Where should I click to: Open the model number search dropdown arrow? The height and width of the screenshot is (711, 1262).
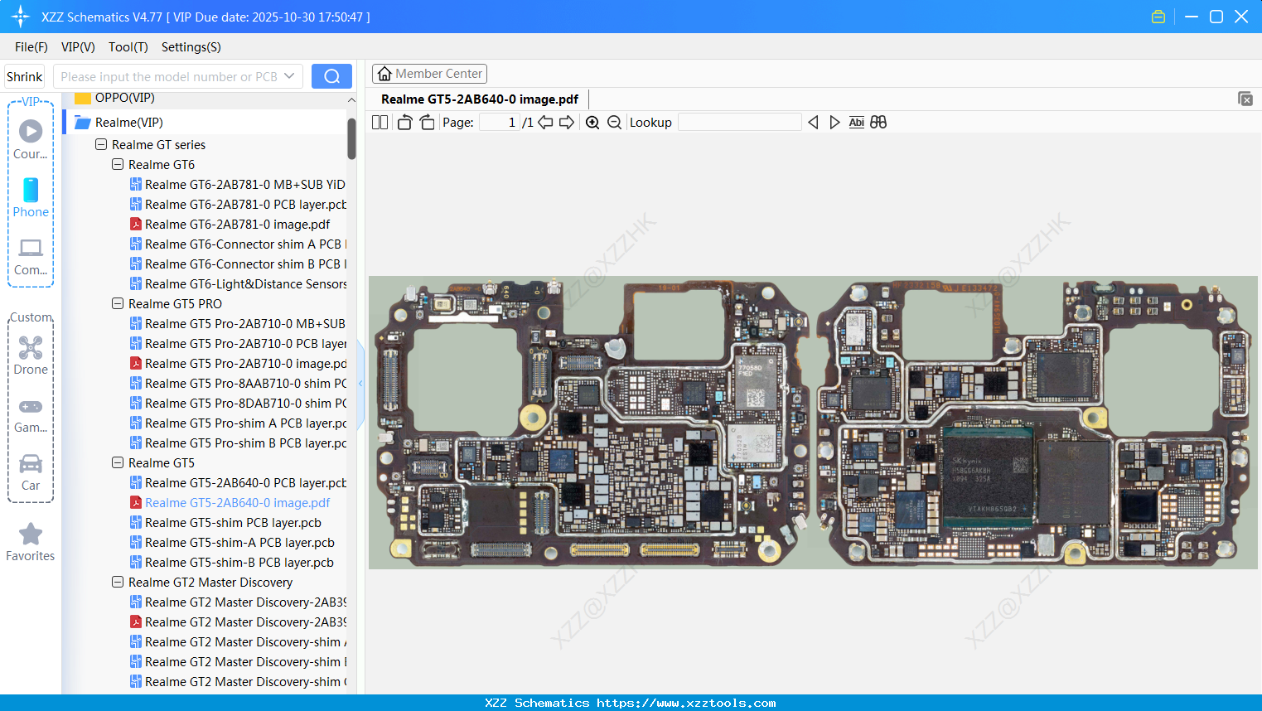tap(289, 76)
